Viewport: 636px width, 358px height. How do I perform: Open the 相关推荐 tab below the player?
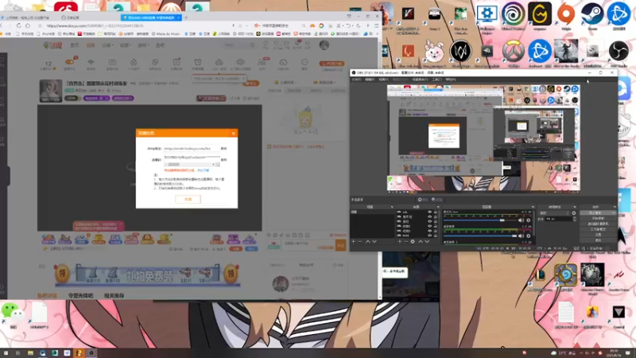(x=114, y=295)
